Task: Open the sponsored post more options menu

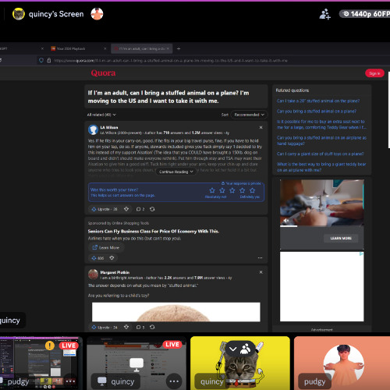Action: [260, 258]
